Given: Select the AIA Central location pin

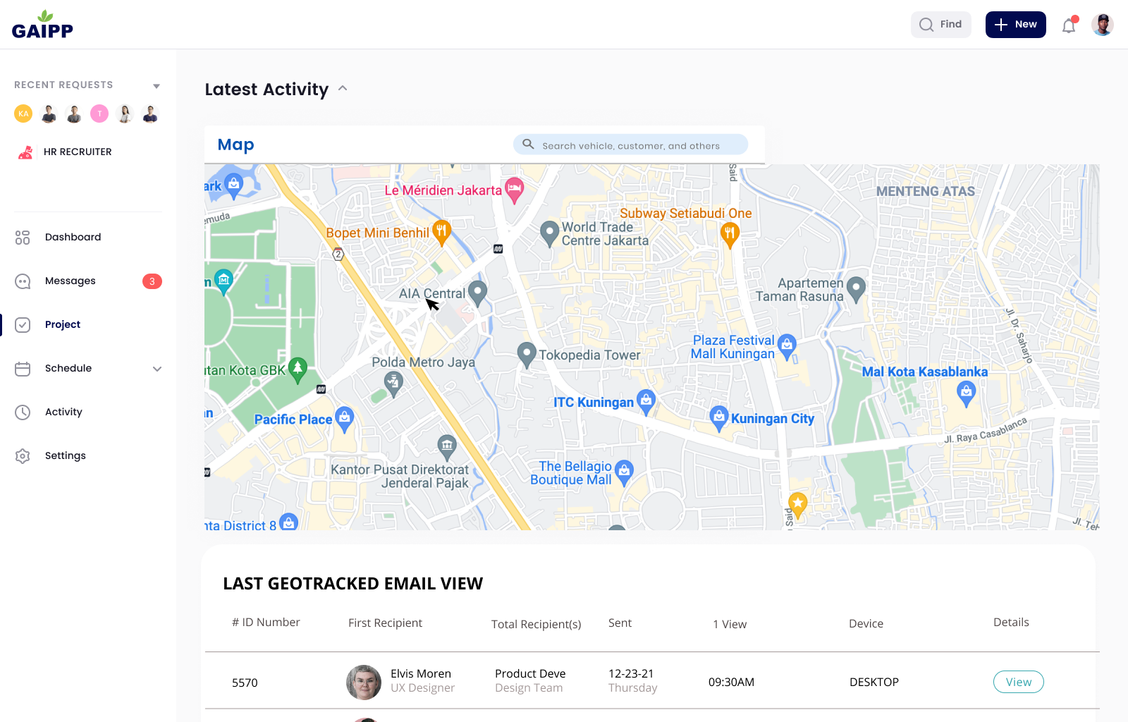Looking at the screenshot, I should (x=478, y=293).
